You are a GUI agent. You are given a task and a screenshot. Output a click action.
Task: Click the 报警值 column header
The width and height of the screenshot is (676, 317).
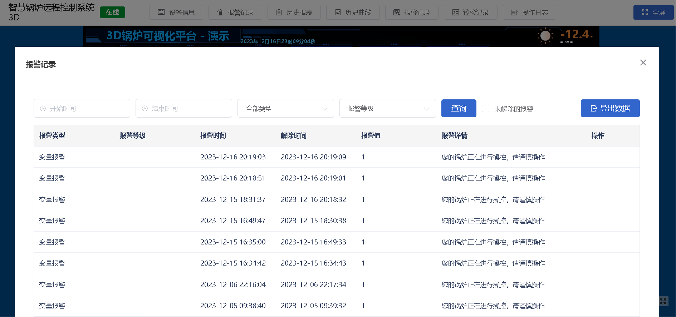[x=371, y=136]
